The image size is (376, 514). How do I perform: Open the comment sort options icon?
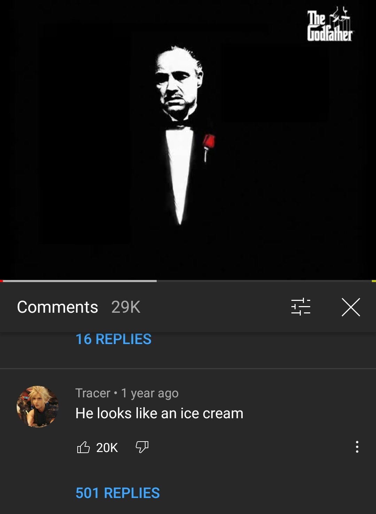coord(300,307)
